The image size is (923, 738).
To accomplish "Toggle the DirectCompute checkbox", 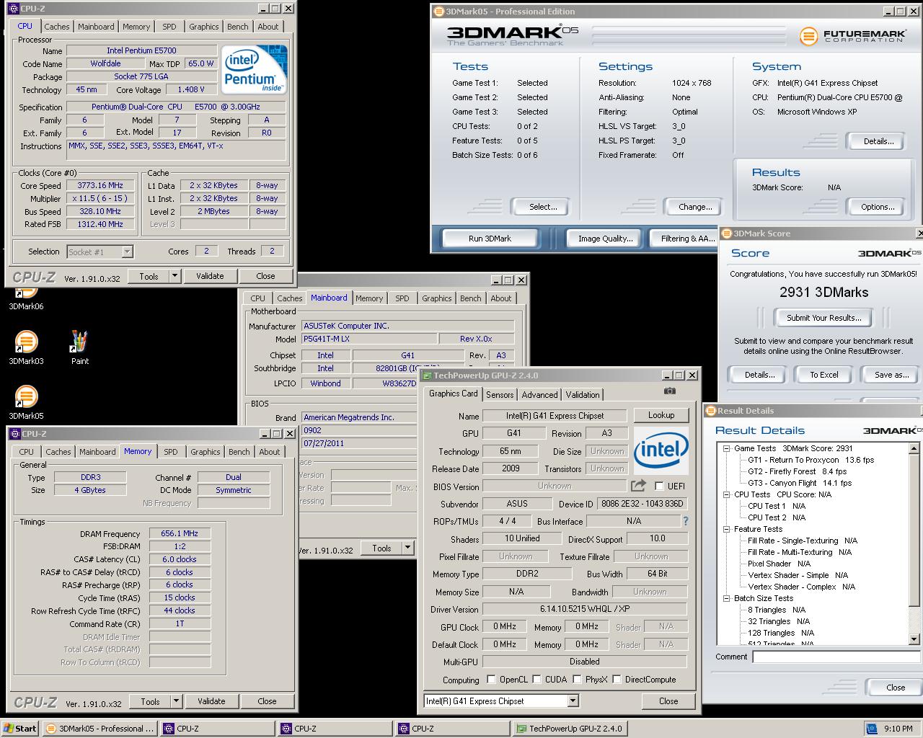I will (x=617, y=679).
